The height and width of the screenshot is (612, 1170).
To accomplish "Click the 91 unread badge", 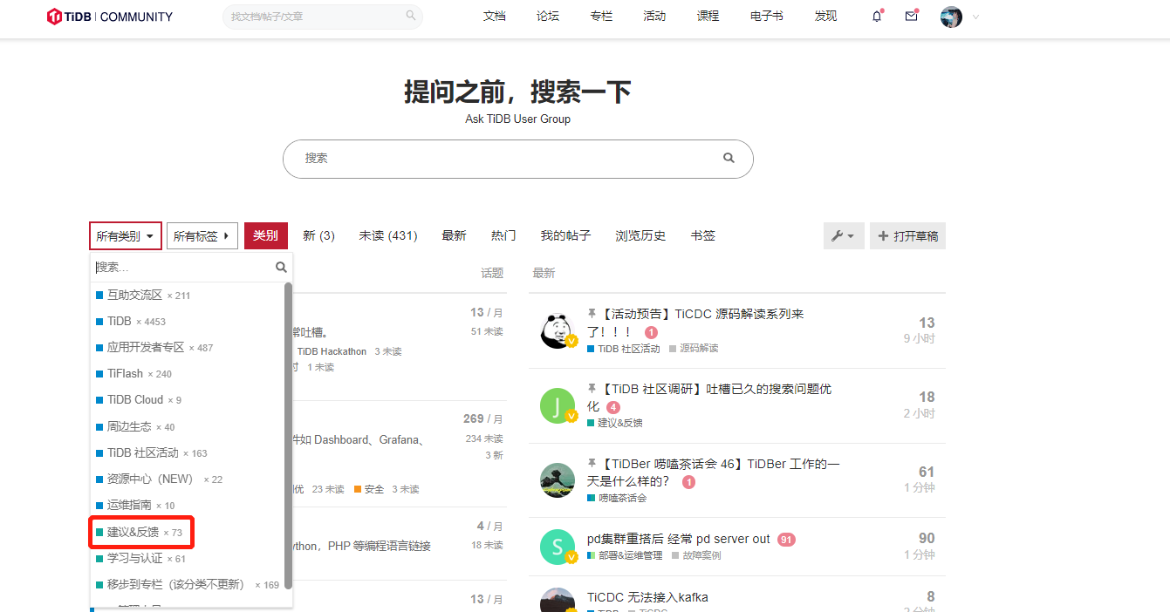I will point(786,540).
